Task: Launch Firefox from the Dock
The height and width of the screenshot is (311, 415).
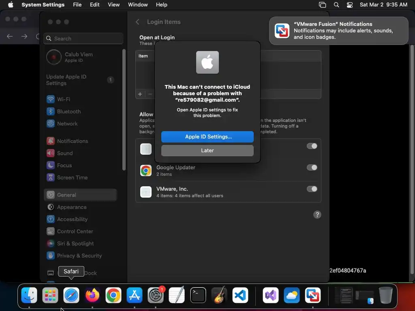Action: [x=92, y=295]
